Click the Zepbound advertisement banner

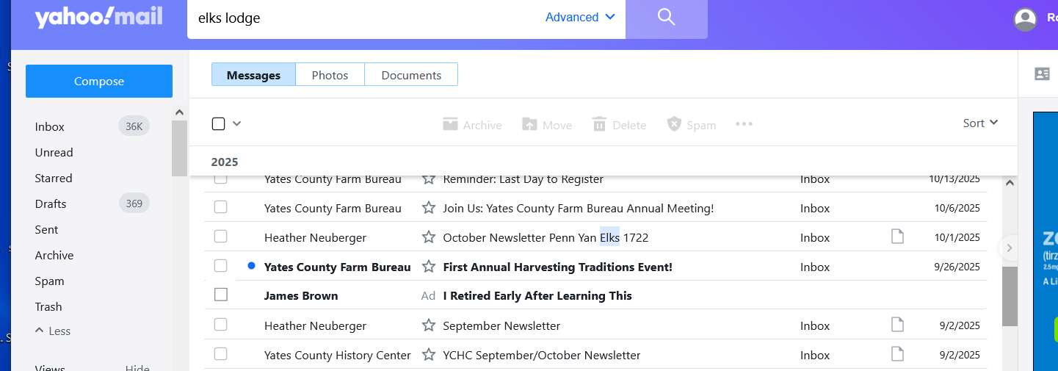(x=1046, y=241)
